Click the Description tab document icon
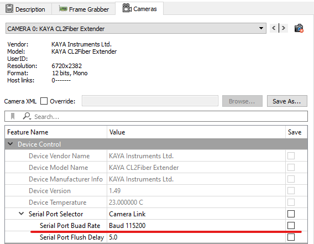314x244 pixels. tap(9, 9)
